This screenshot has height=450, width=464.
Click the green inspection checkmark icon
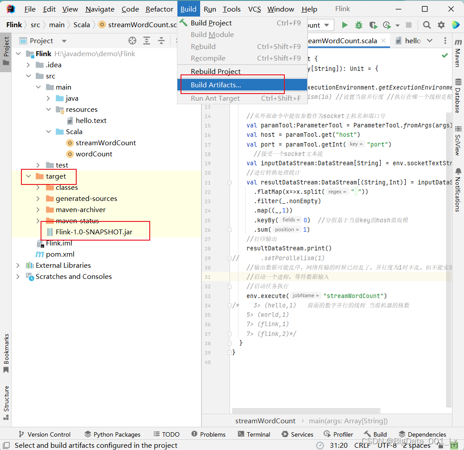pos(444,55)
